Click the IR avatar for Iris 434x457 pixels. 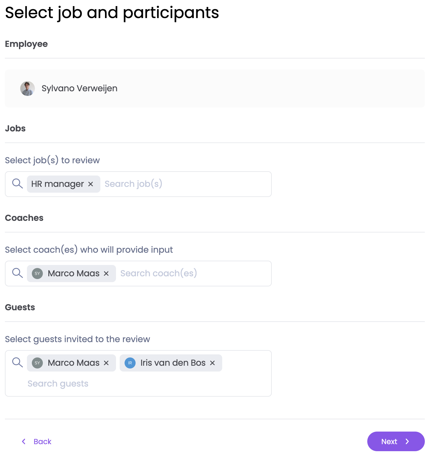point(130,363)
